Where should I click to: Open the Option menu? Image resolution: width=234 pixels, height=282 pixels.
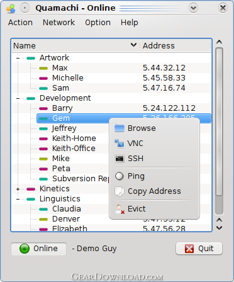(97, 23)
